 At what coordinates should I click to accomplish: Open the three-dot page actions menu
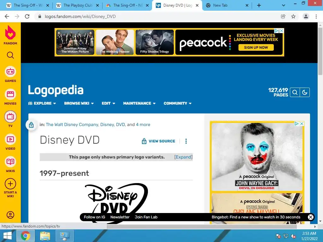click(186, 141)
